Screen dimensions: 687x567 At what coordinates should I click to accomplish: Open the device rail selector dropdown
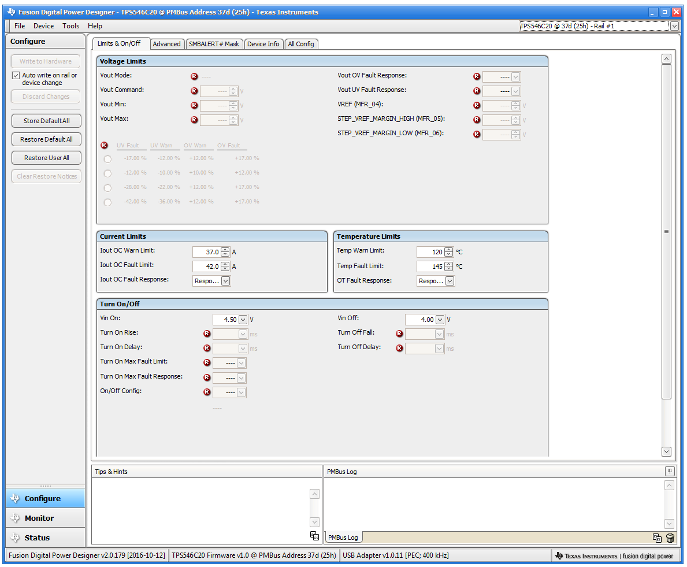[x=674, y=26]
